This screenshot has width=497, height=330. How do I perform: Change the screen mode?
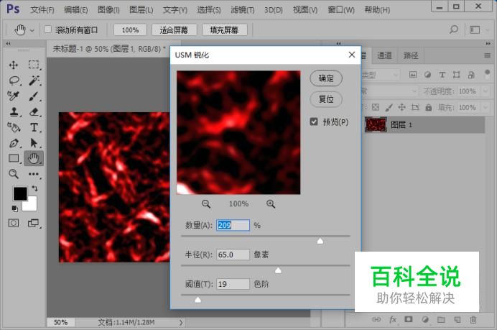(33, 223)
